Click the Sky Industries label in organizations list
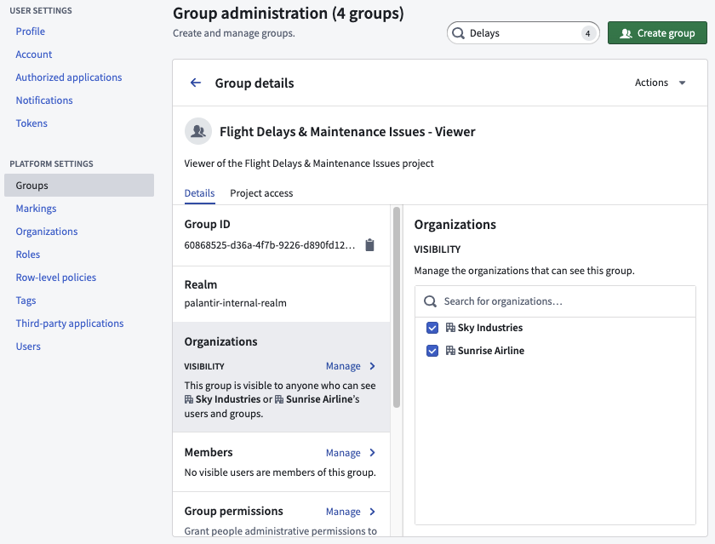This screenshot has width=715, height=544. point(489,328)
